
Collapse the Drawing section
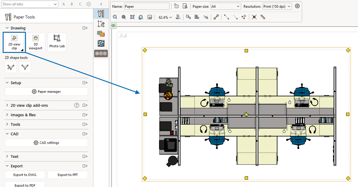click(x=7, y=28)
